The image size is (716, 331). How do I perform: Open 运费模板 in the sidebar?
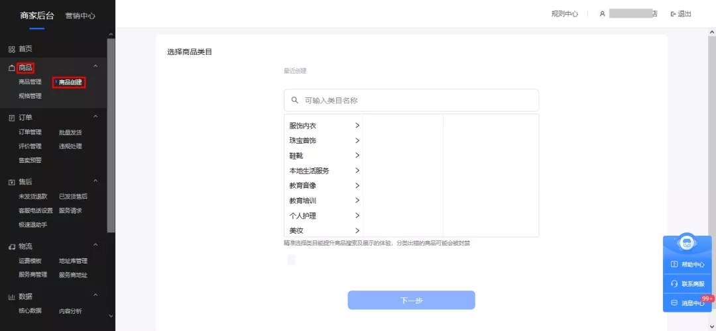tap(30, 261)
